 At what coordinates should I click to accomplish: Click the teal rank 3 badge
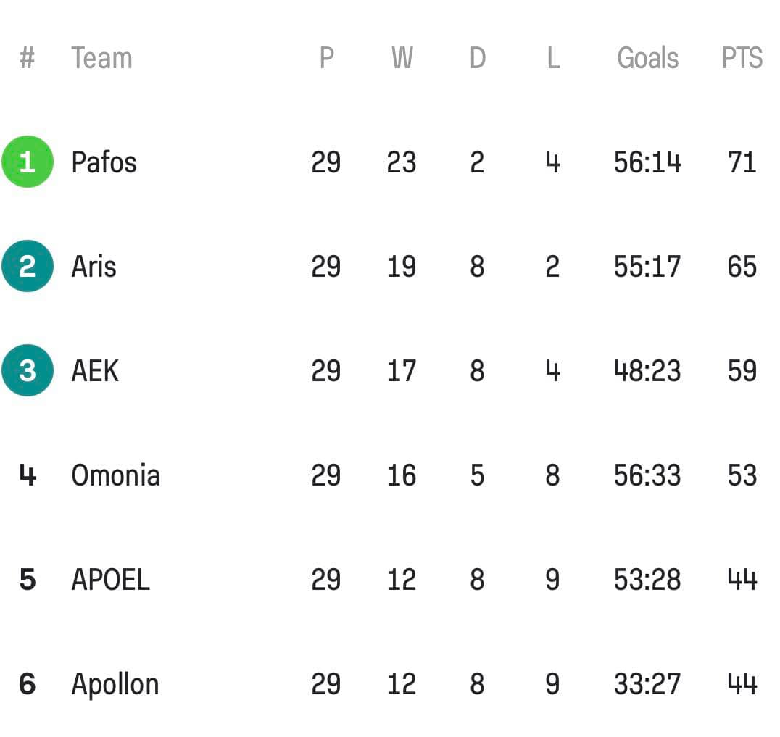pos(28,370)
